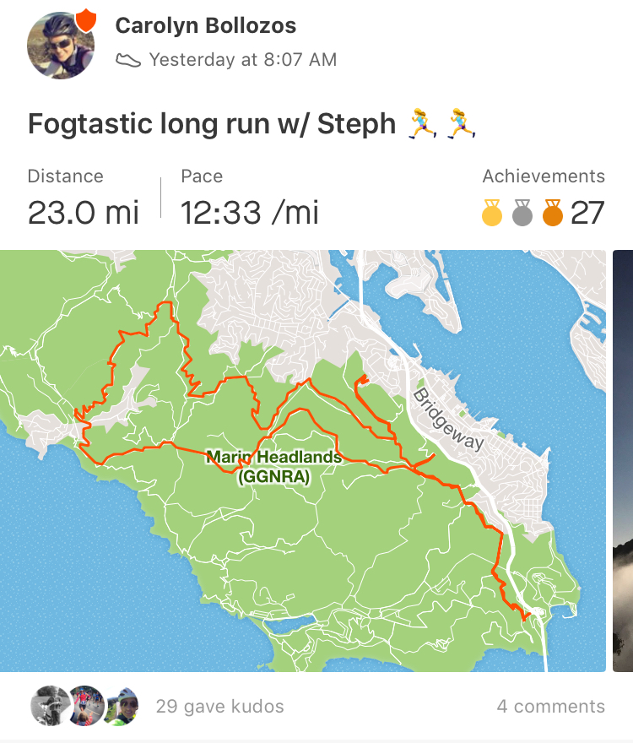Image resolution: width=633 pixels, height=743 pixels.
Task: Click the gold medal achievement icon
Action: click(492, 214)
